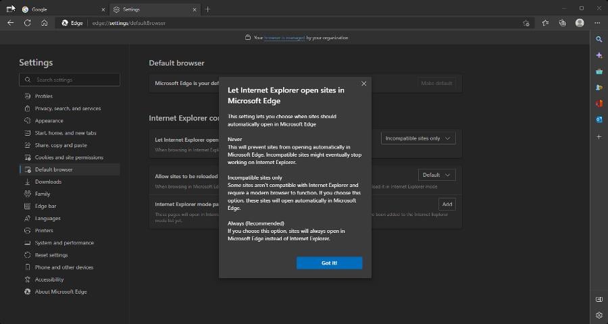608x324 pixels.
Task: Switch to the Settings tab
Action: (x=155, y=9)
